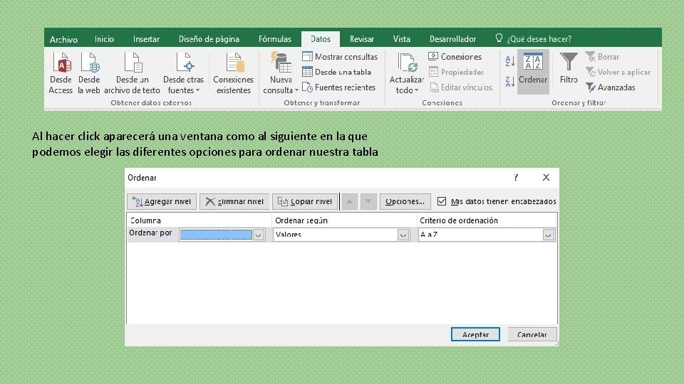Close the Ordenar dialog
Viewport: 684px width, 384px height.
click(546, 177)
